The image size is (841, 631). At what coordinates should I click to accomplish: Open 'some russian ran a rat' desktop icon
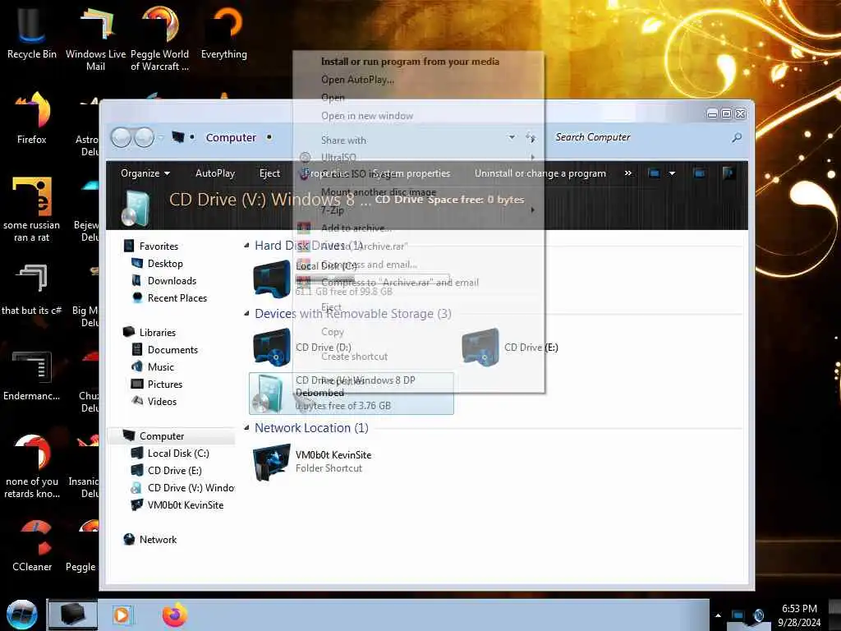click(x=32, y=210)
